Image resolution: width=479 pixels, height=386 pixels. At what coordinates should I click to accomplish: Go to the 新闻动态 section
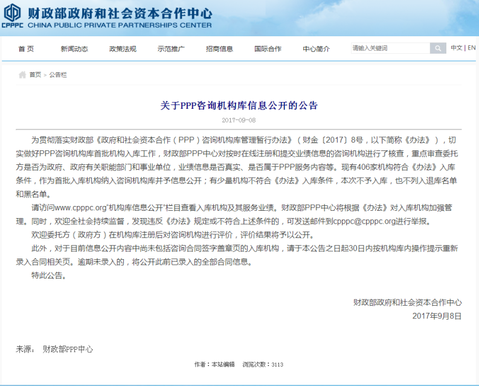pyautogui.click(x=74, y=49)
